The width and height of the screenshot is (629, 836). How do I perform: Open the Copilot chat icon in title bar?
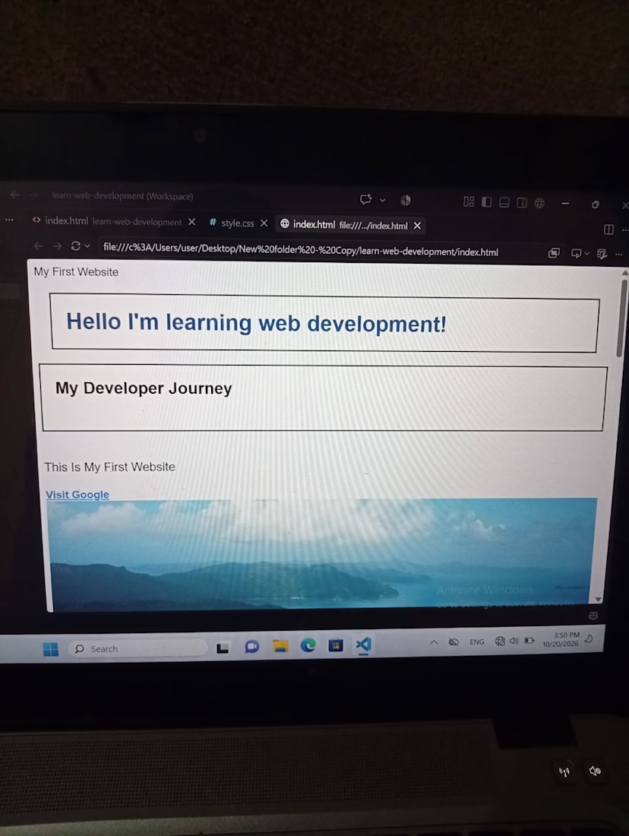point(365,199)
